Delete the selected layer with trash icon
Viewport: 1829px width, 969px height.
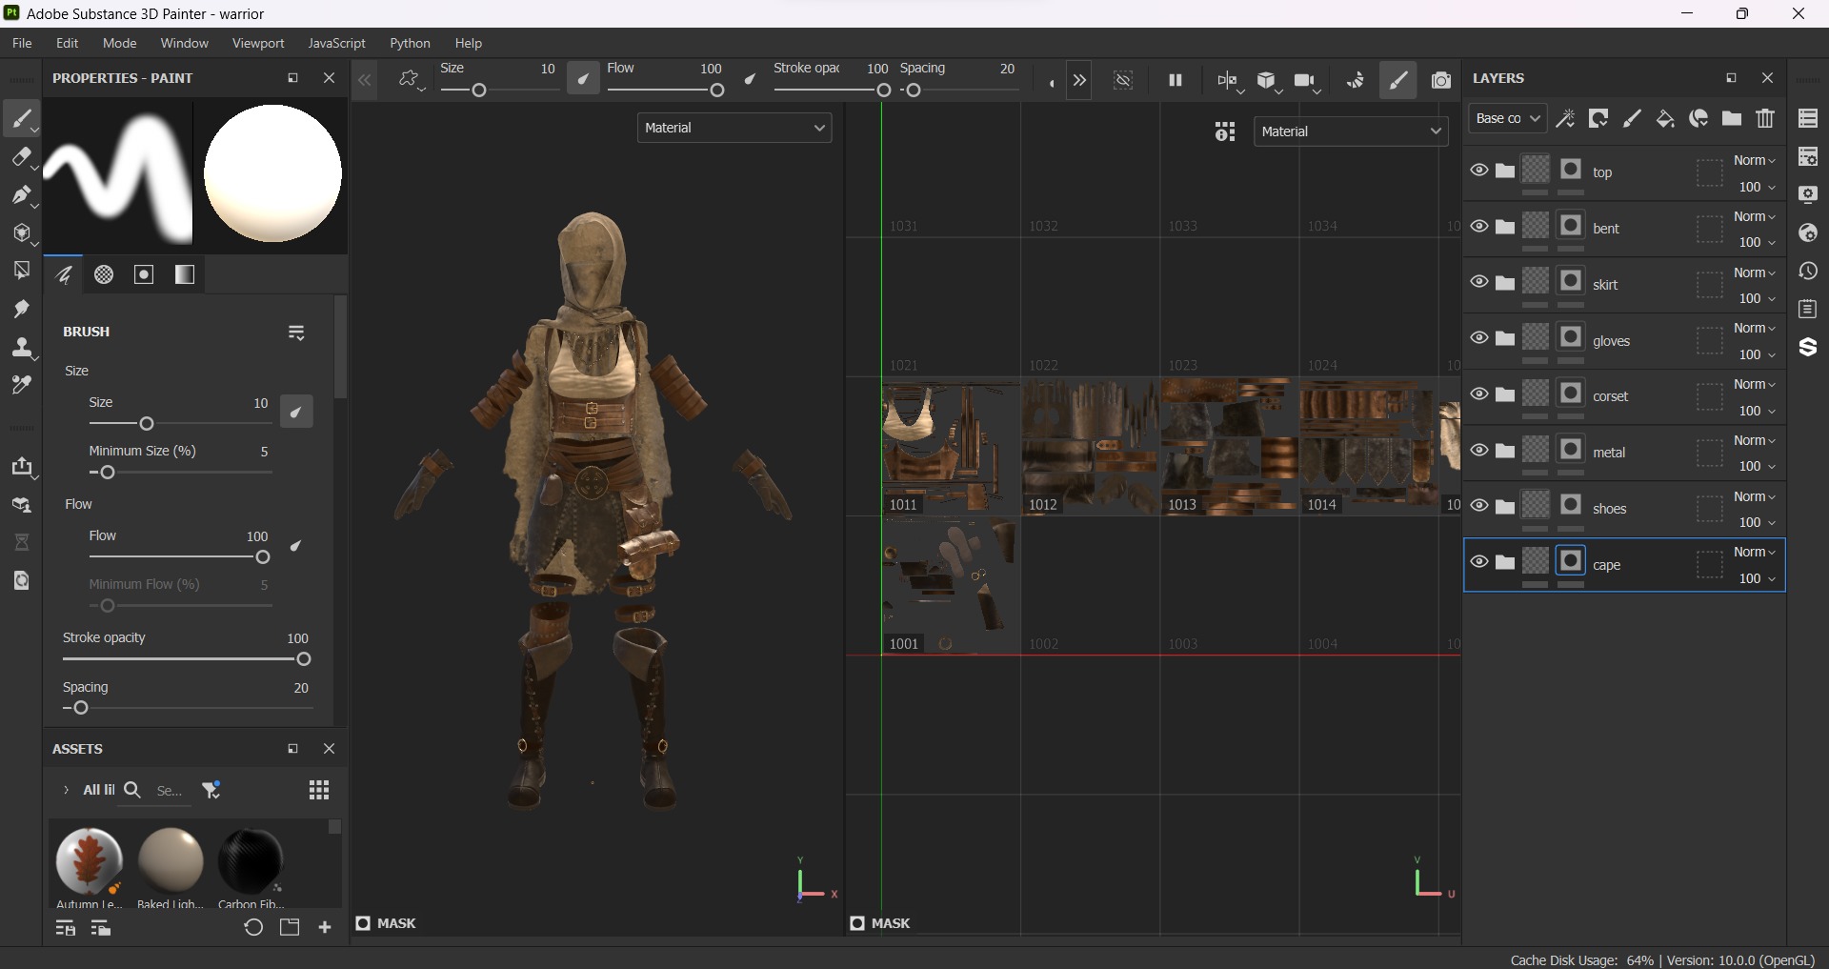(1765, 118)
